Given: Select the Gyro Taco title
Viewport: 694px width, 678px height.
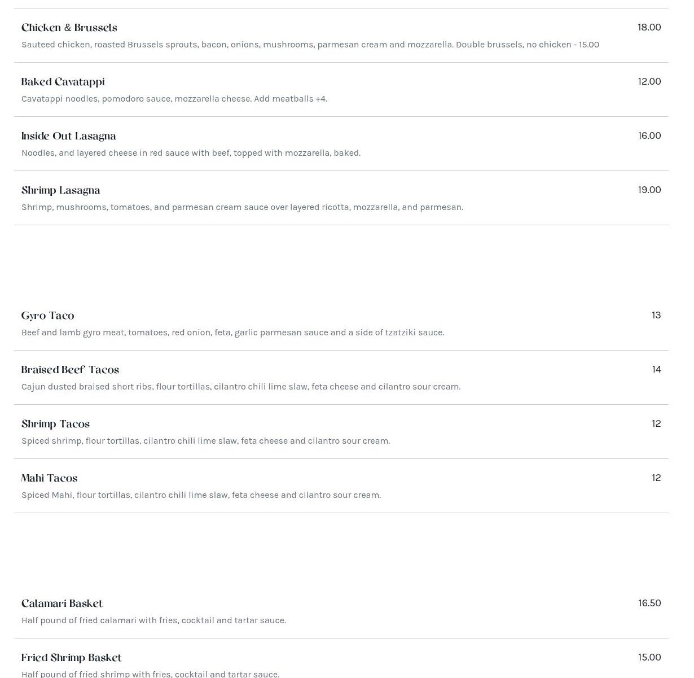Looking at the screenshot, I should pyautogui.click(x=47, y=316).
